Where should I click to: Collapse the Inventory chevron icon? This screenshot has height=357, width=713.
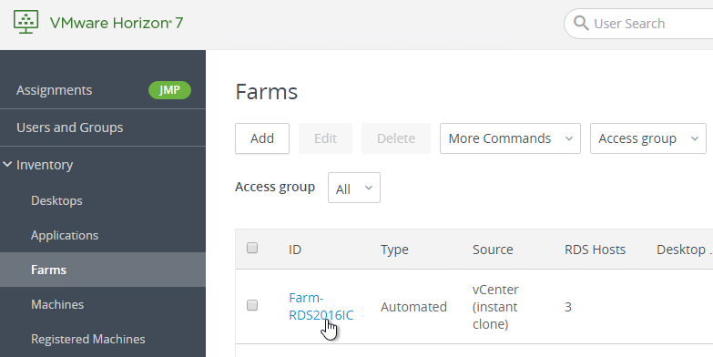tap(7, 165)
